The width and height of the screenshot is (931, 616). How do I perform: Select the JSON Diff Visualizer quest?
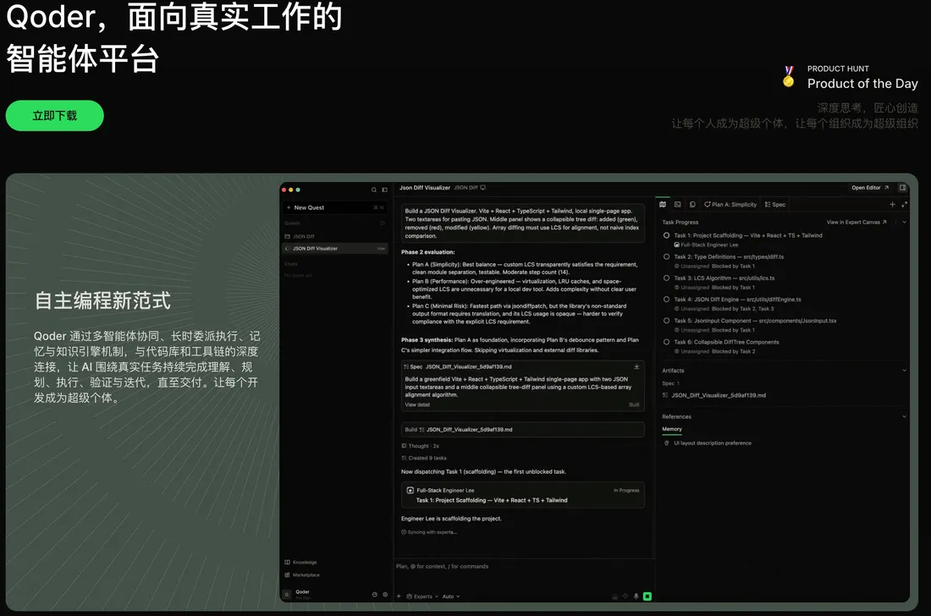point(335,249)
